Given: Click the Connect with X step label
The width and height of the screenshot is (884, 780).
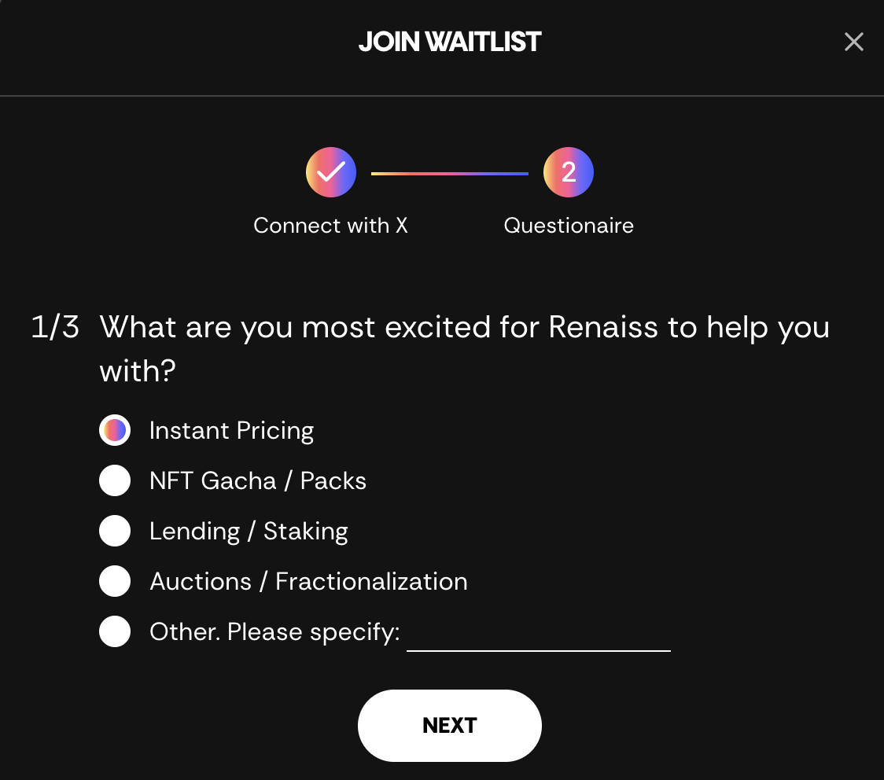Looking at the screenshot, I should coord(330,226).
